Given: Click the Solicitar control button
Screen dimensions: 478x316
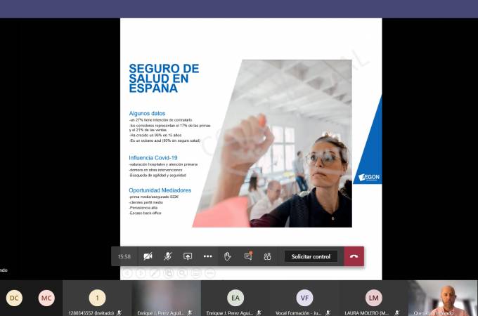Looking at the screenshot, I should (x=311, y=256).
